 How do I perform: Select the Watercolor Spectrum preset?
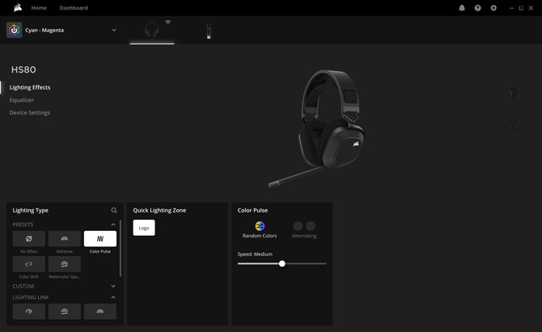tap(65, 264)
